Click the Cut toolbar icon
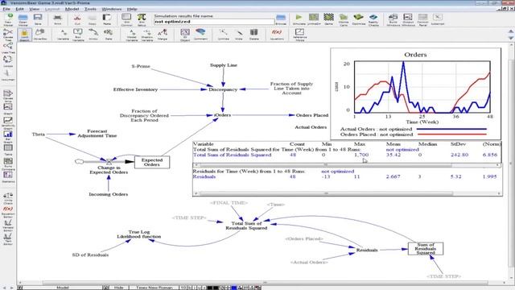Viewport: 515px width, 290px height. coord(77,19)
